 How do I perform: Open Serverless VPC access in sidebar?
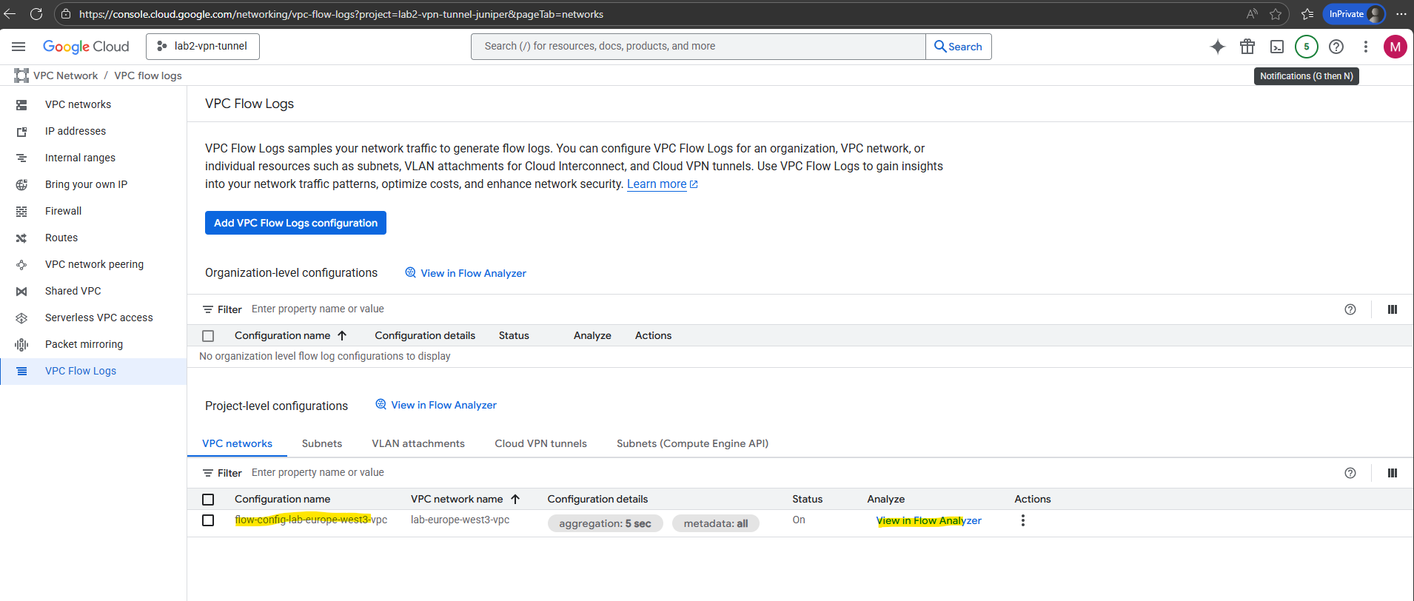pyautogui.click(x=93, y=318)
